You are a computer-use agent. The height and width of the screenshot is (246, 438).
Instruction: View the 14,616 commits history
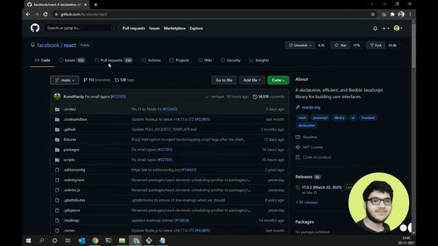(268, 96)
